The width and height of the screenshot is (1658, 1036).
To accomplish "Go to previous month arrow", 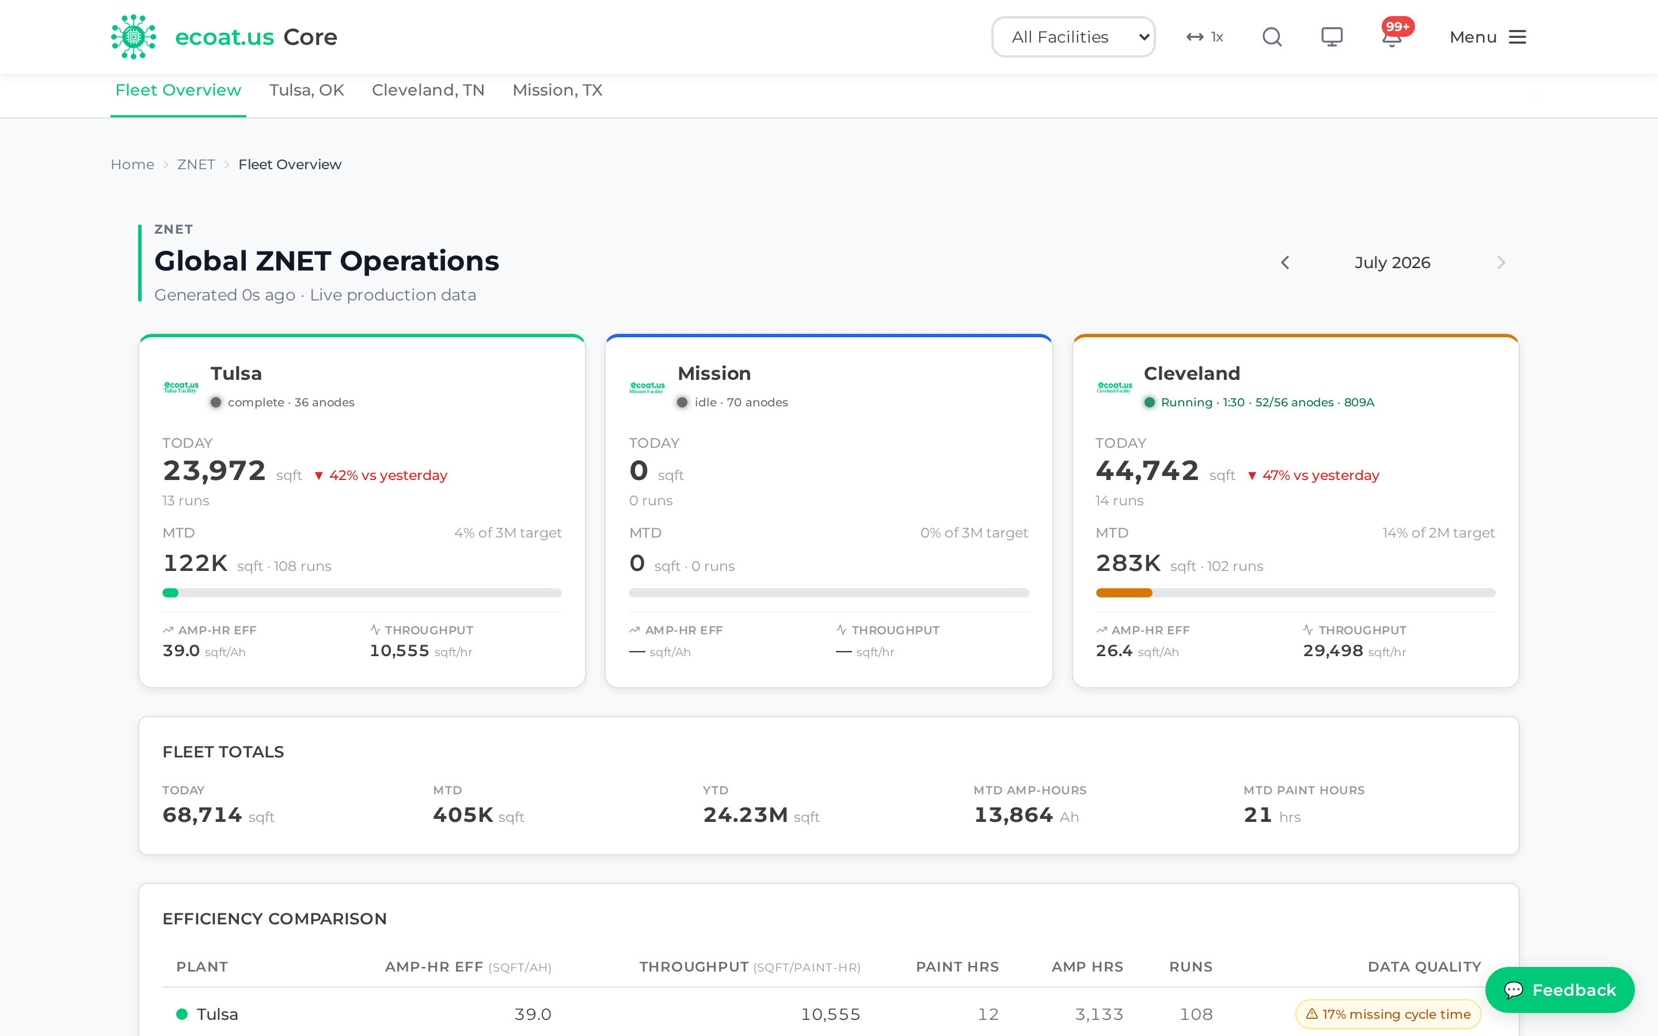I will [x=1284, y=262].
